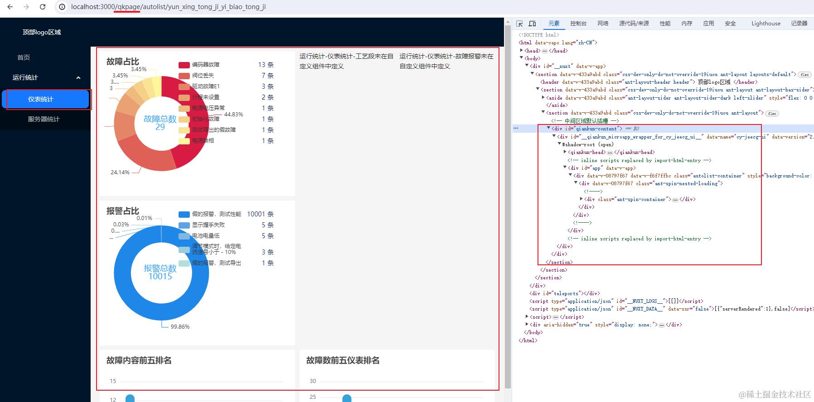Toggle the DevTools device toolbar

coord(533,24)
